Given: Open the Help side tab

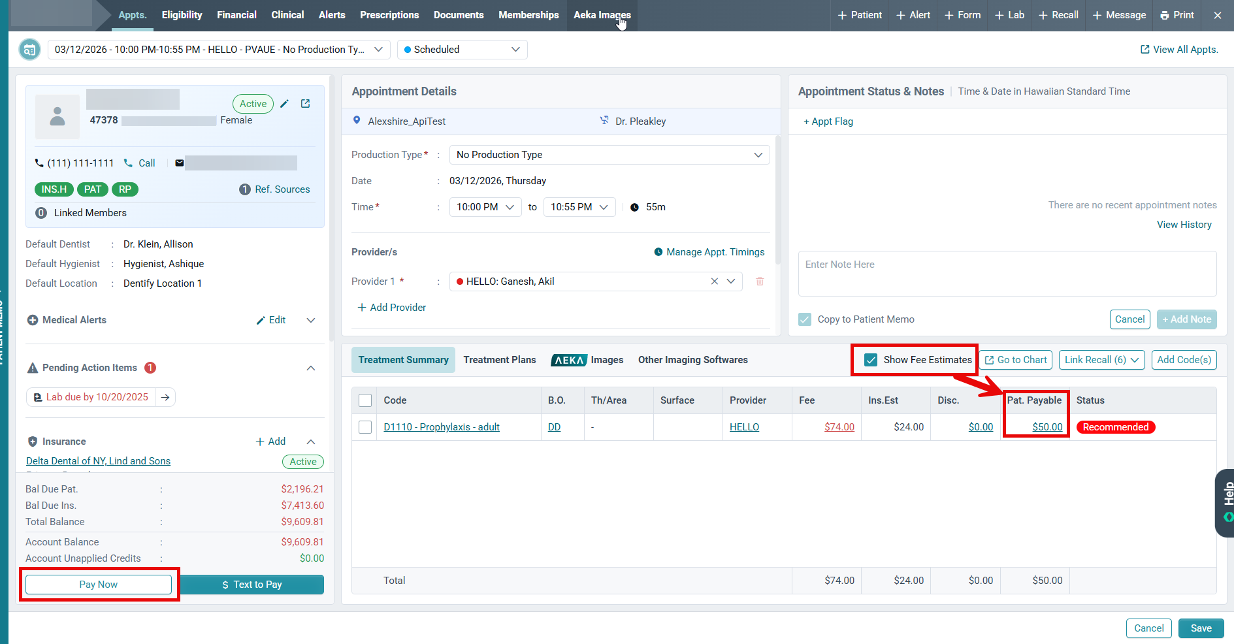Looking at the screenshot, I should [1225, 503].
